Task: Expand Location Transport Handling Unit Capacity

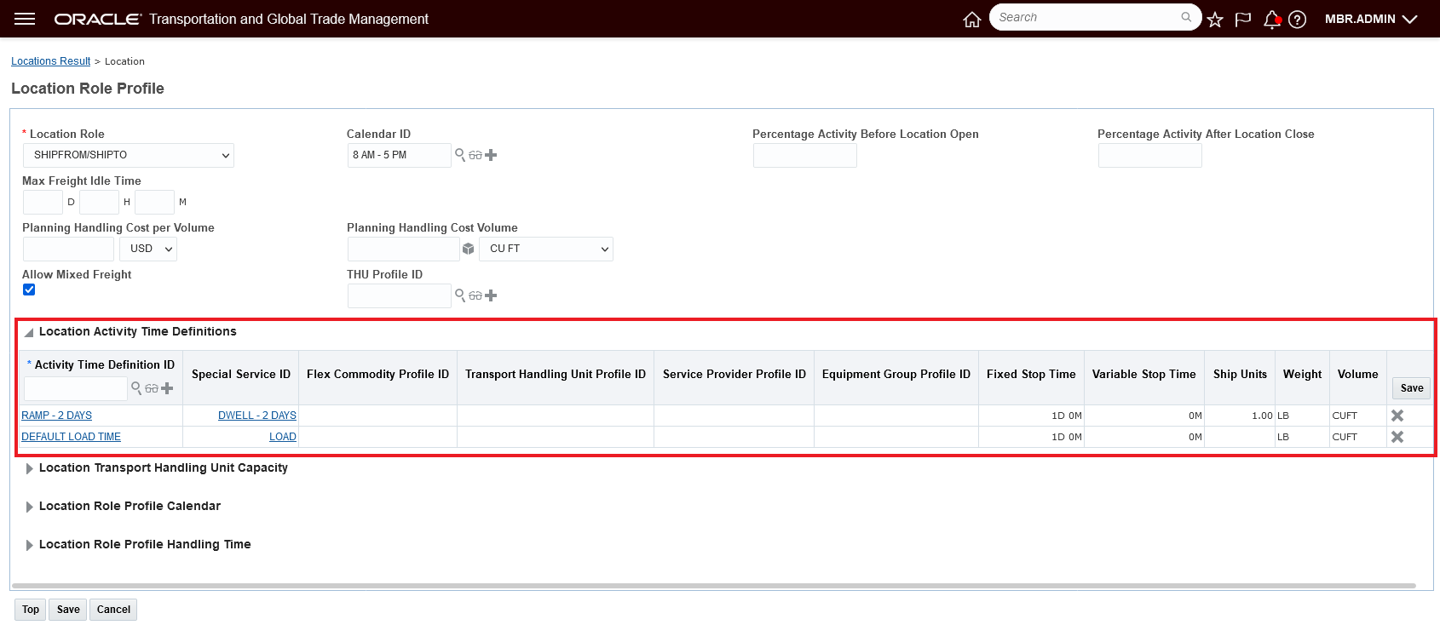Action: [x=29, y=468]
